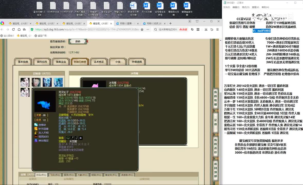The height and width of the screenshot is (185, 303).
Task: Select the 月10E攻略 document icon
Action: 147,8
